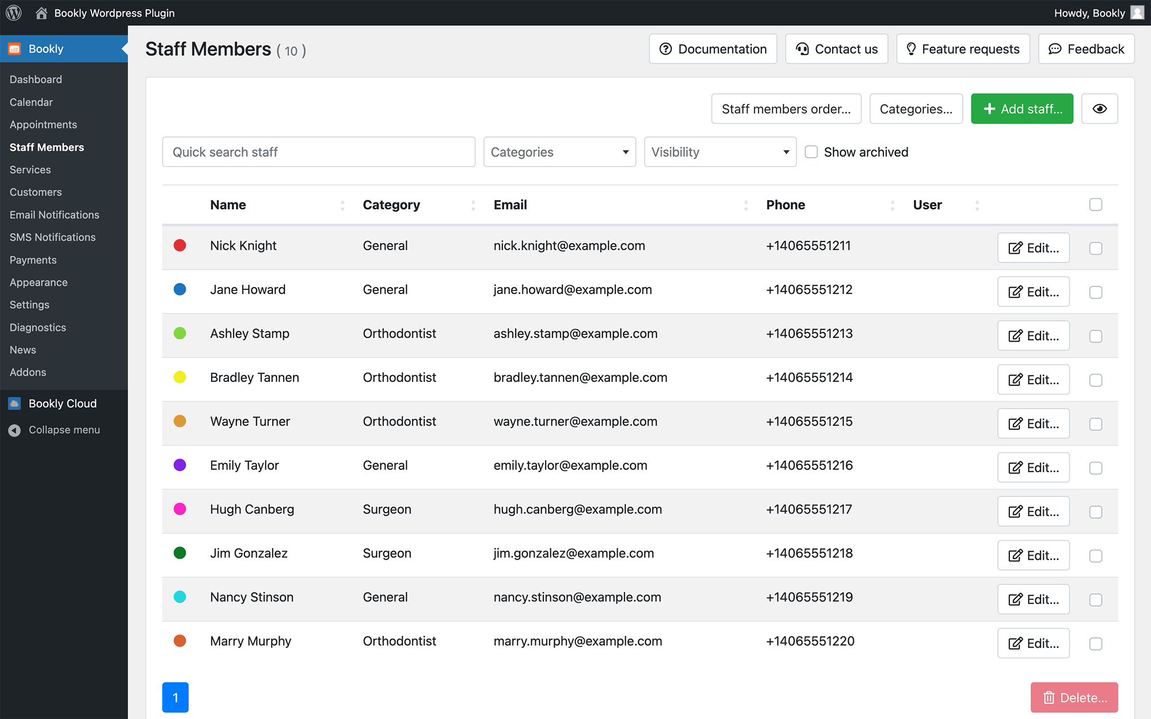Check the select-all checkbox in table header

(1096, 205)
